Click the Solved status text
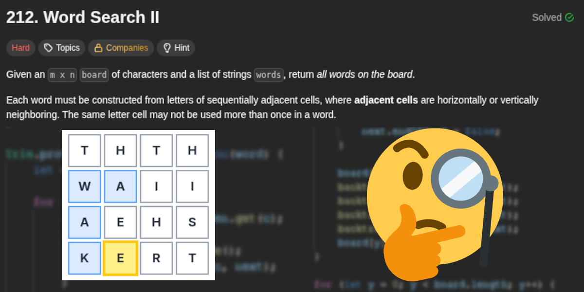 tap(547, 18)
